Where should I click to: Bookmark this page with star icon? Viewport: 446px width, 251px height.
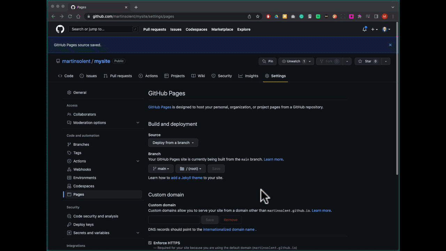click(x=258, y=16)
